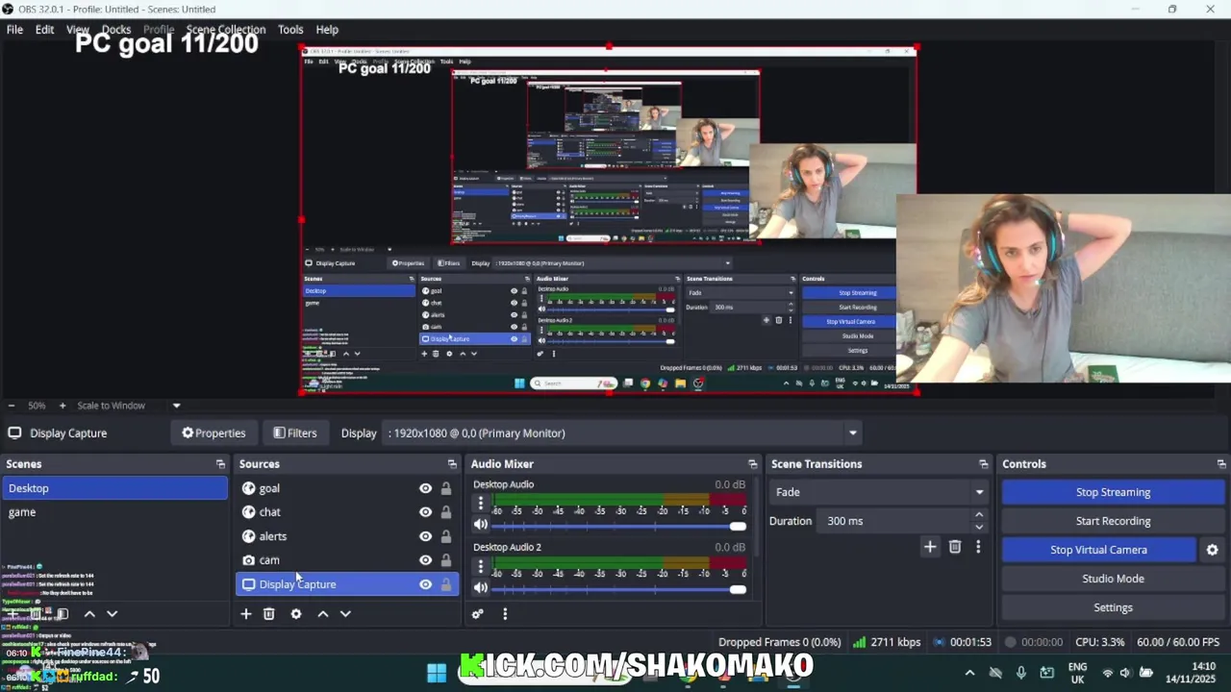Toggle lock on Display Capture source
Screen dimensions: 1231x692
click(446, 584)
